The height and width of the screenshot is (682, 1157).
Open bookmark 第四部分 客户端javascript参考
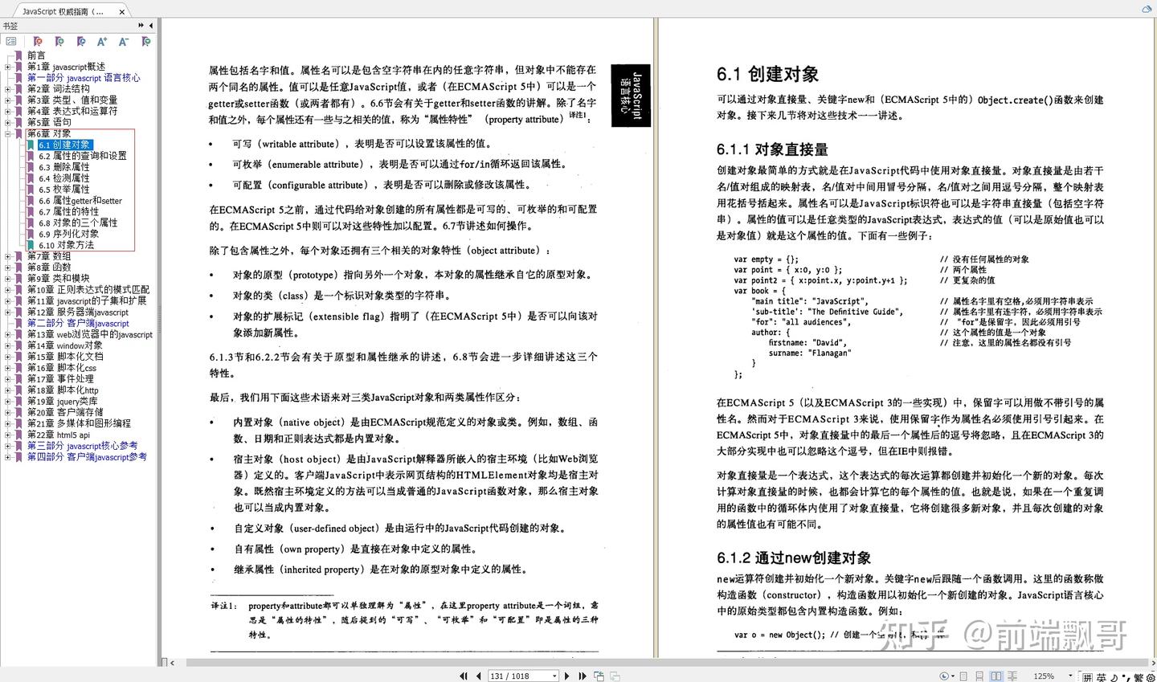coord(87,456)
